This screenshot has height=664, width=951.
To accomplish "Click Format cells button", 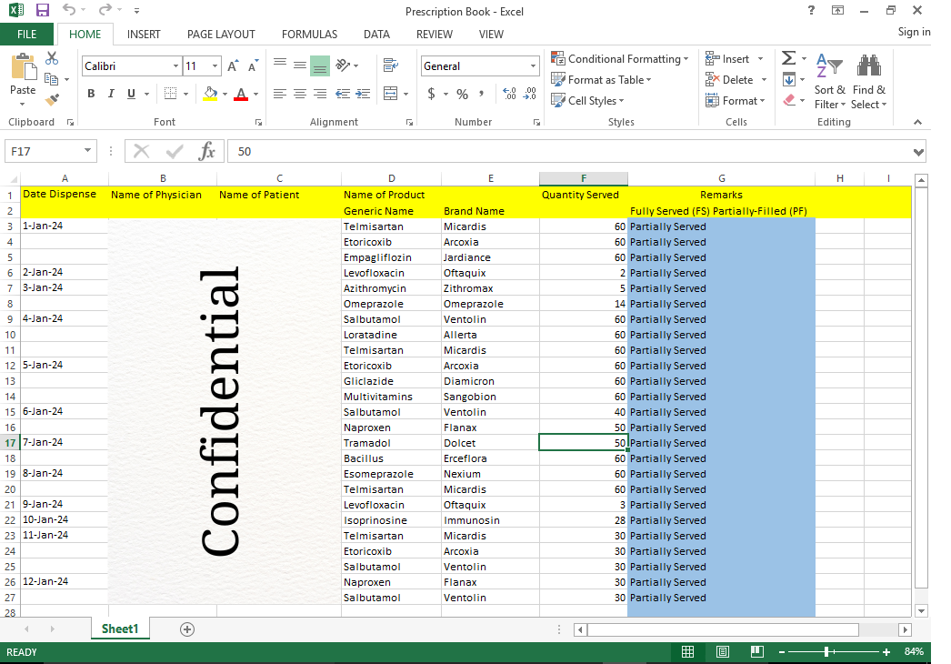I will tap(736, 101).
